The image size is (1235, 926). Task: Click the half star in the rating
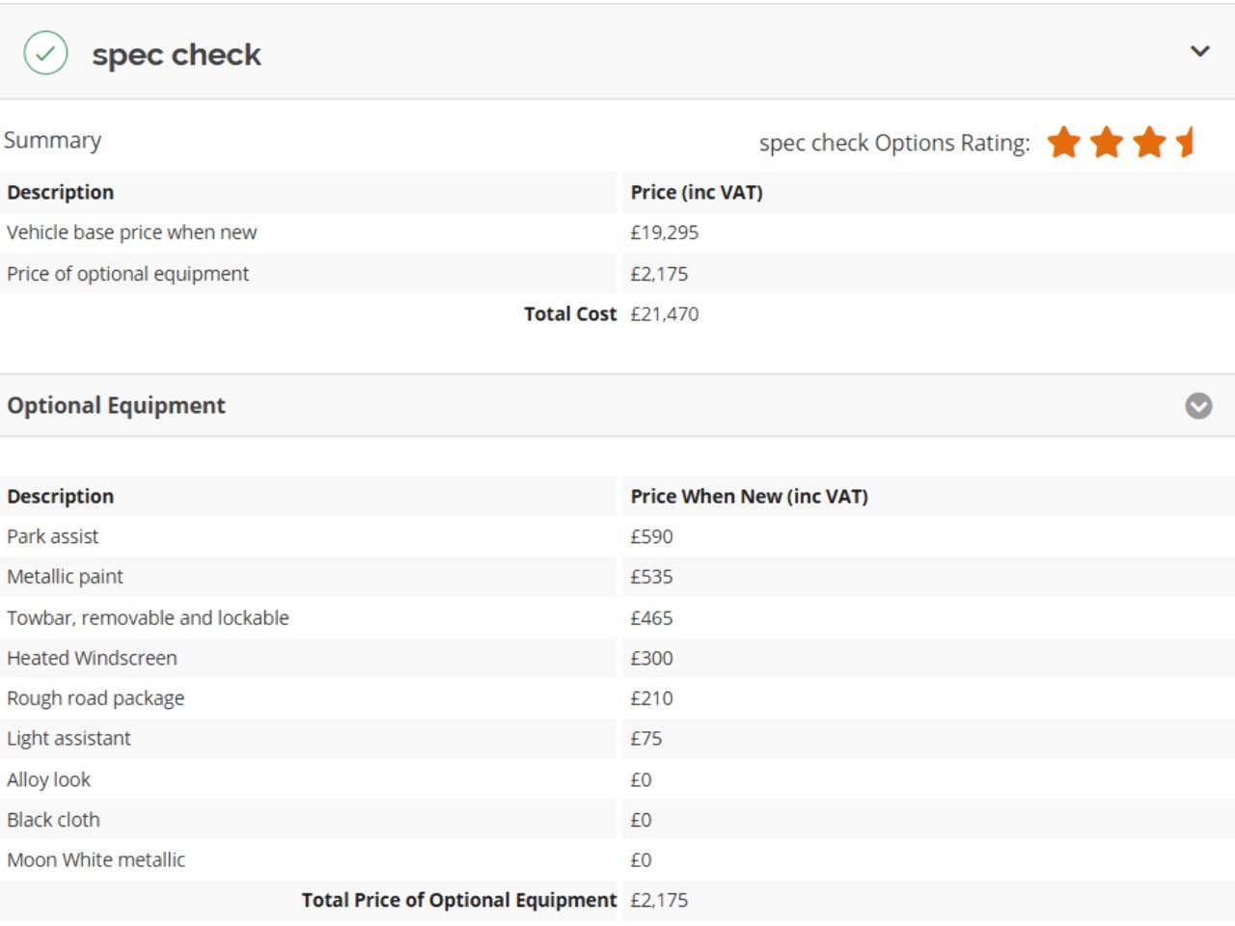point(1187,143)
